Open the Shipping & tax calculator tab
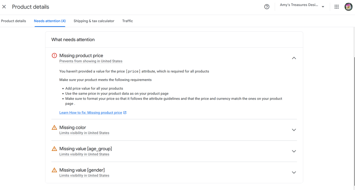The height and width of the screenshot is (190, 355). (94, 21)
